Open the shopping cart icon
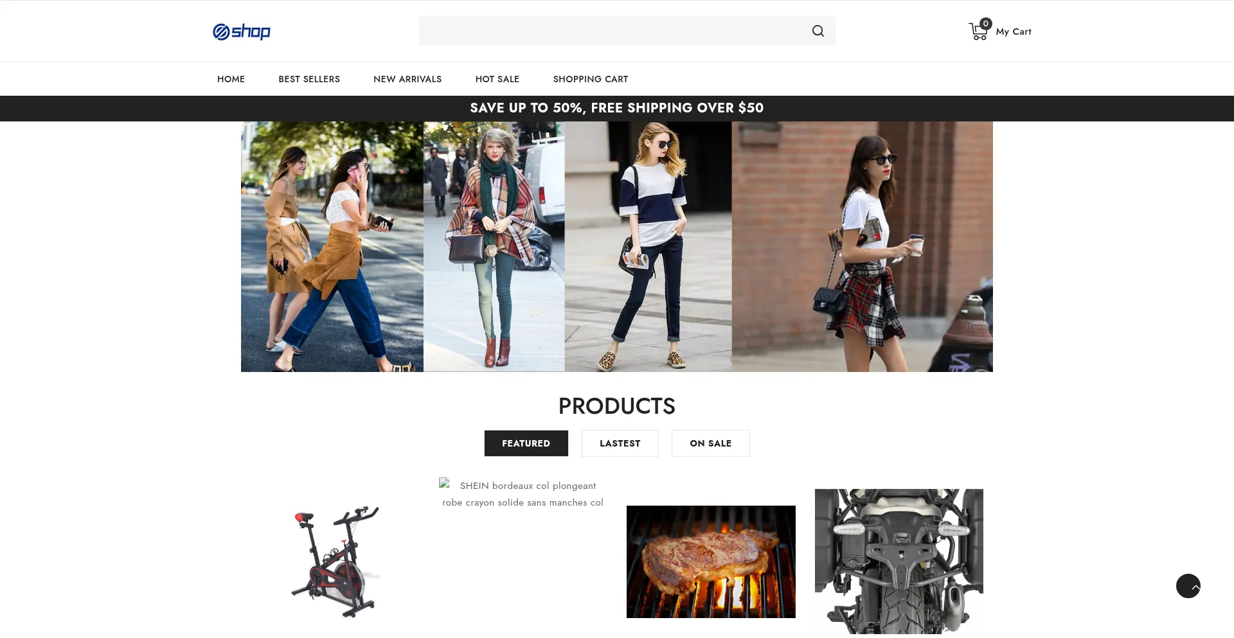The width and height of the screenshot is (1234, 638). (979, 30)
